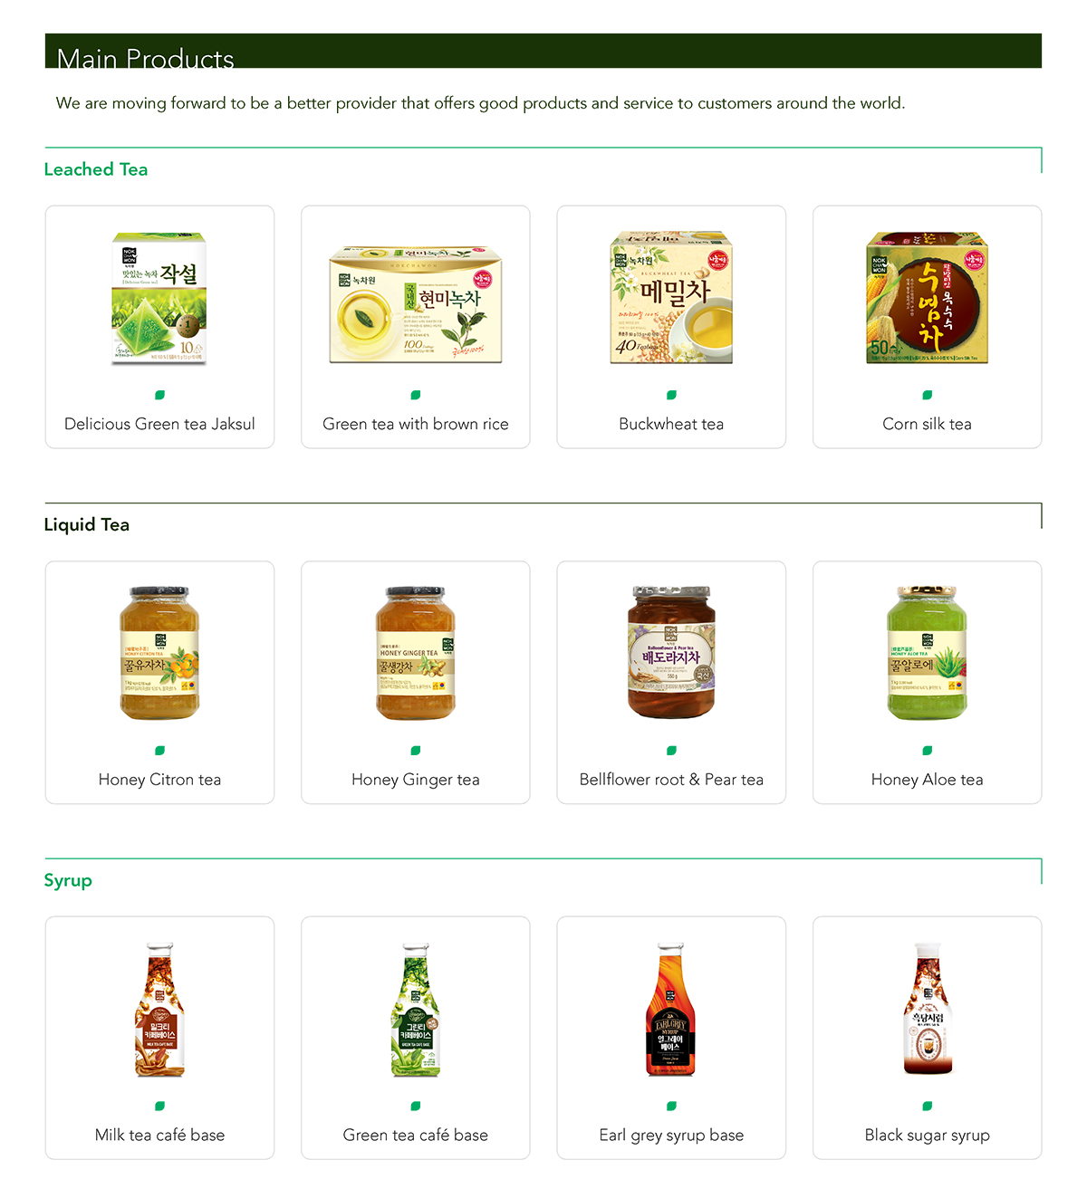Click the Corn silk tea text label

pyautogui.click(x=927, y=424)
